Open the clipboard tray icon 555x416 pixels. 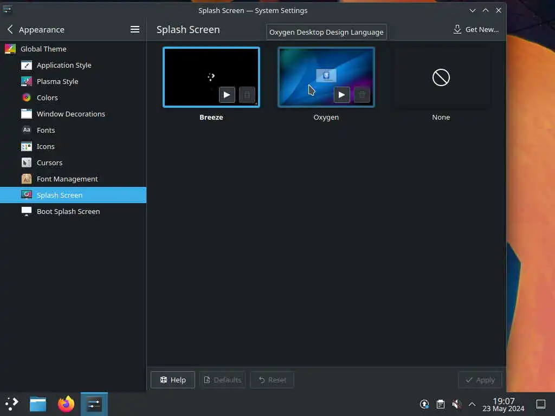441,404
